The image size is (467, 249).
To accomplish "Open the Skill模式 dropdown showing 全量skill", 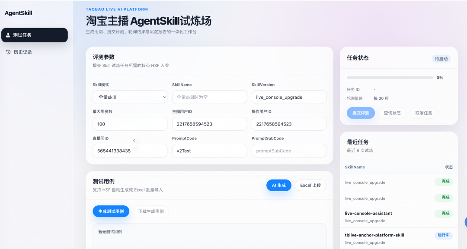I will [x=130, y=97].
